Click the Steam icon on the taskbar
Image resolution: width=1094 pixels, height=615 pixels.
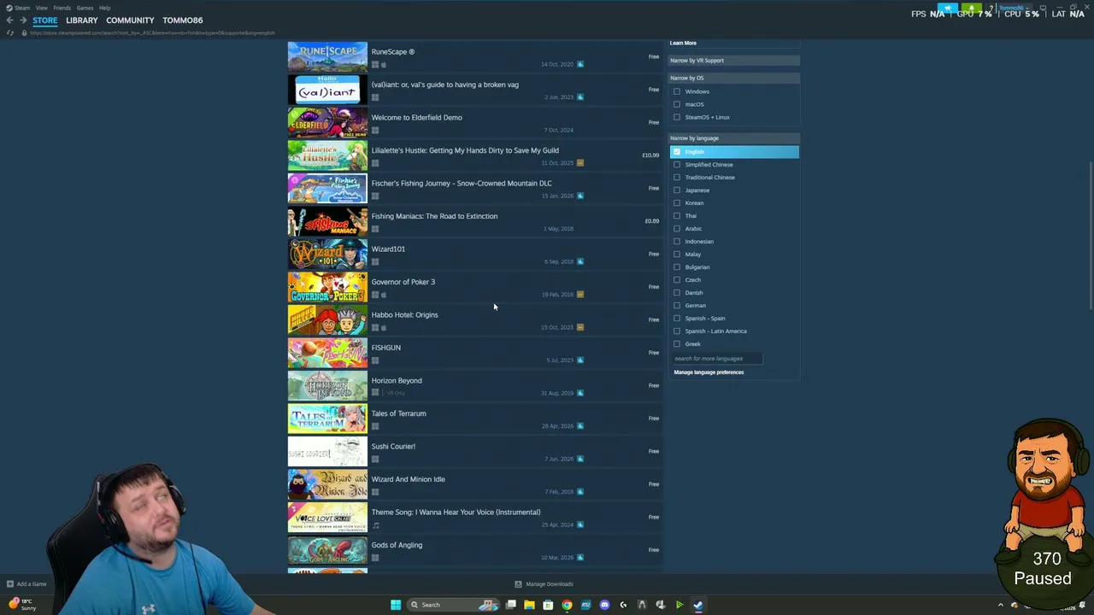pos(698,605)
